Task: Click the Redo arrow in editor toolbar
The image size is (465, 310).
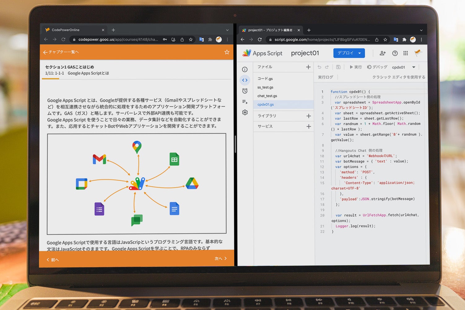Action: (x=327, y=67)
